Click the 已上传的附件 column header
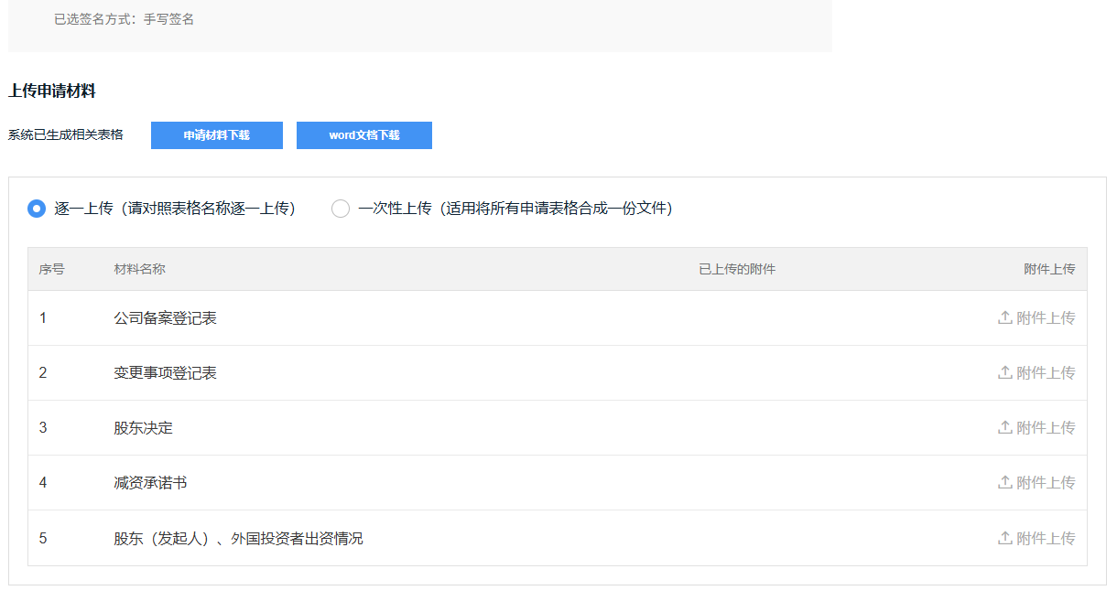The width and height of the screenshot is (1117, 612). point(737,269)
